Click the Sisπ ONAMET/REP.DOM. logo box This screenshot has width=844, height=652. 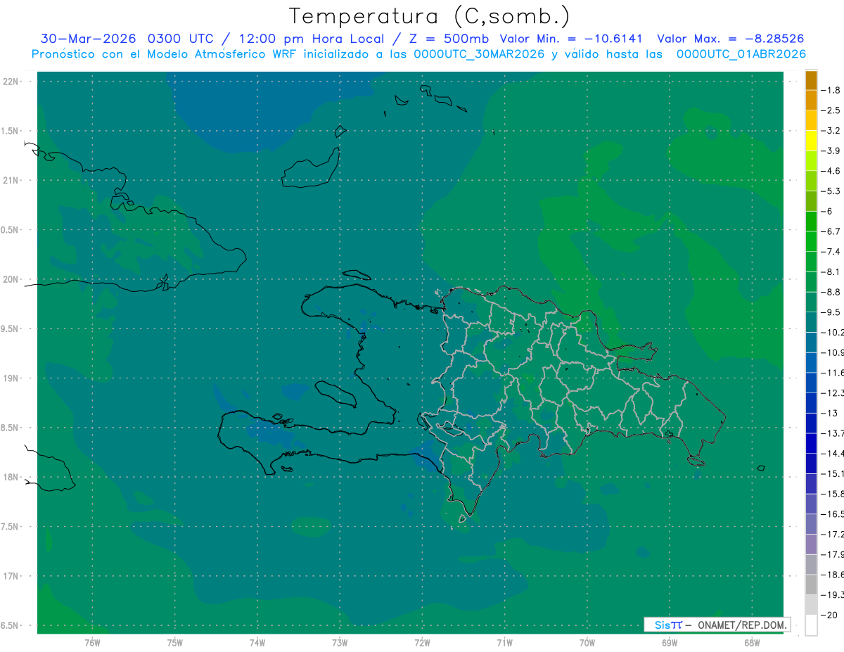(x=717, y=625)
